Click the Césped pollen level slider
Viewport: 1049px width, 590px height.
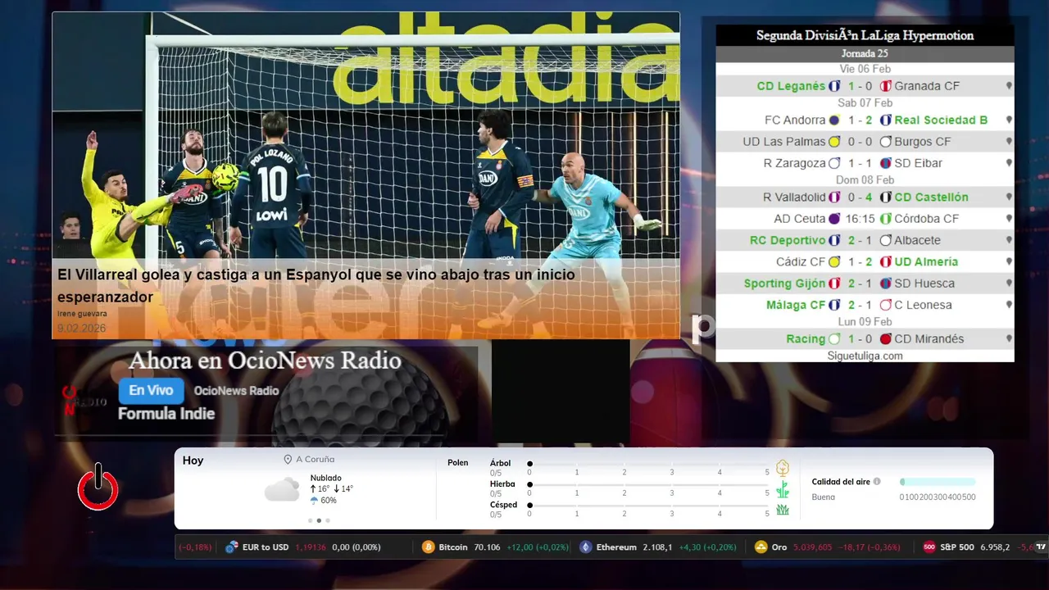[648, 506]
